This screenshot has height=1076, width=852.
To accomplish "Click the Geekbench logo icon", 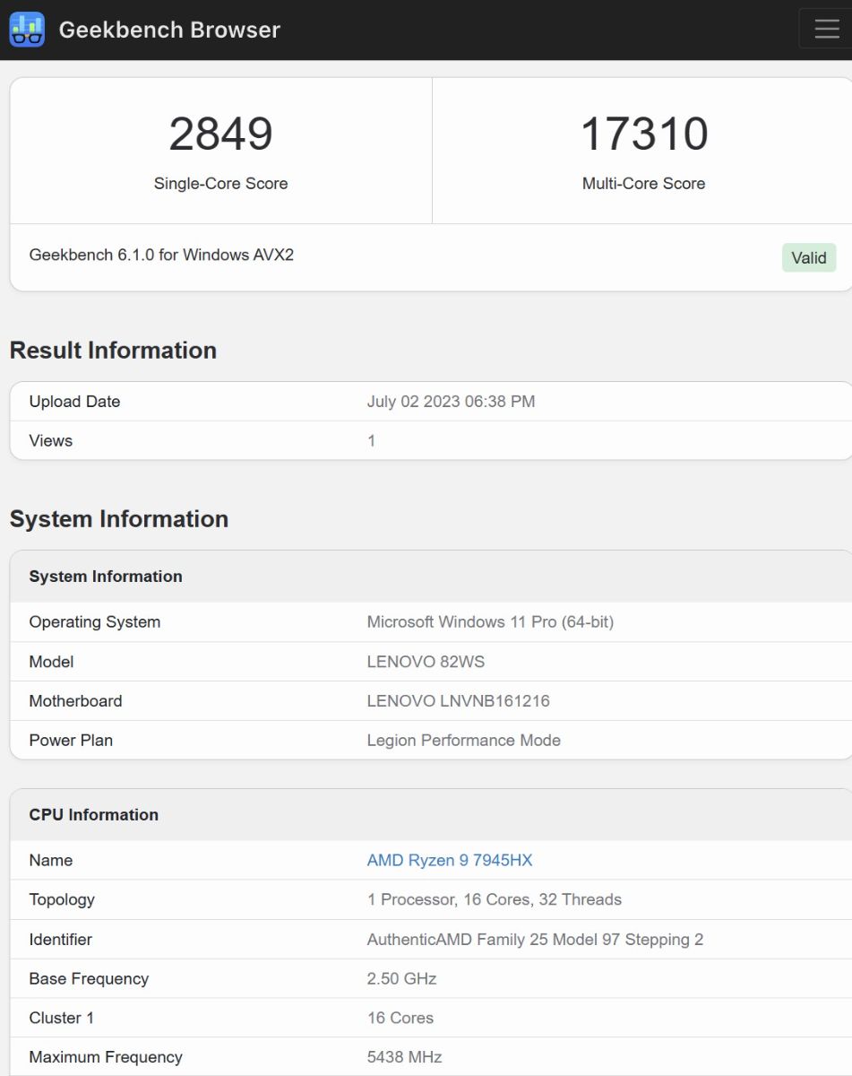I will pyautogui.click(x=27, y=30).
